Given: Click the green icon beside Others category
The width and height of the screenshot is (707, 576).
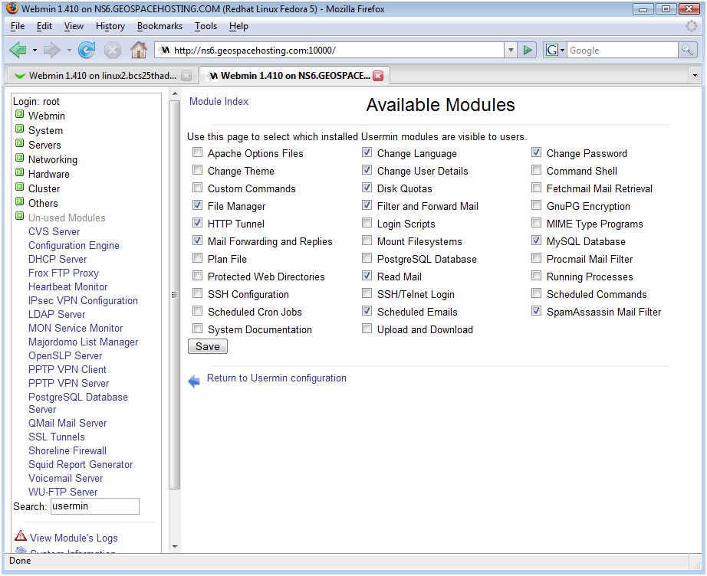Looking at the screenshot, I should click(19, 201).
